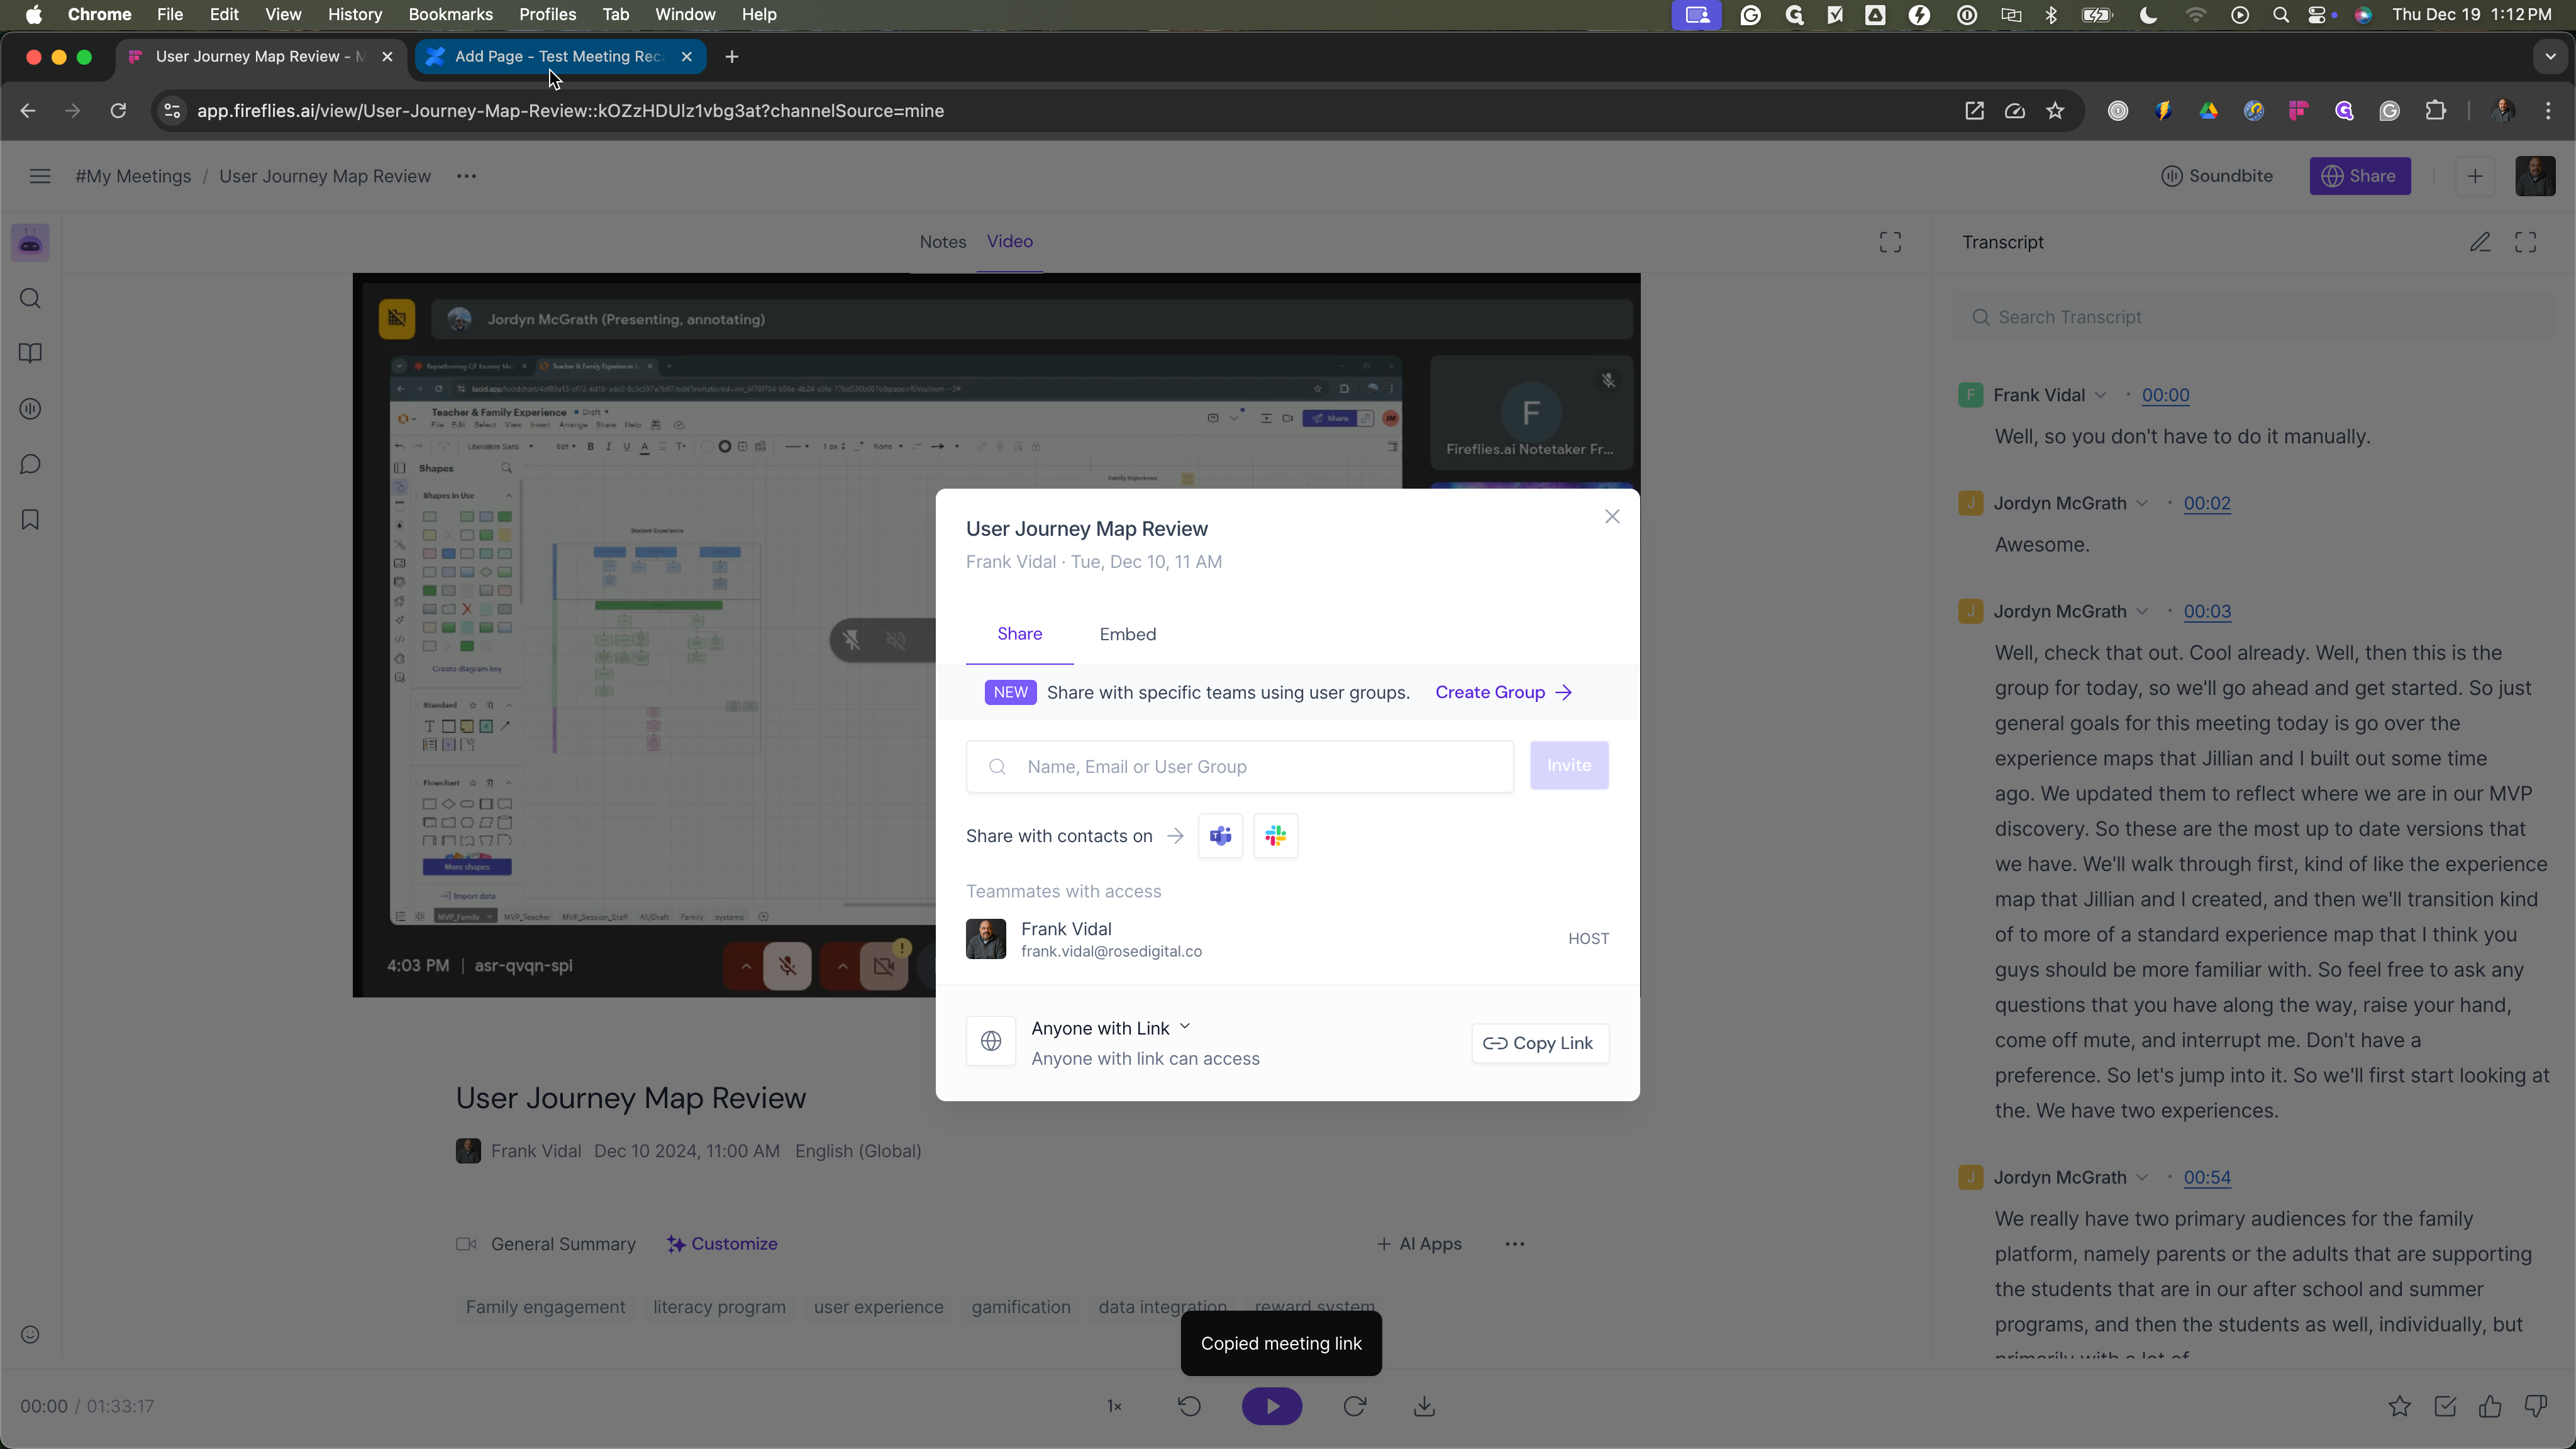Viewport: 2576px width, 1449px height.
Task: Share with Slack contacts
Action: coord(1275,836)
